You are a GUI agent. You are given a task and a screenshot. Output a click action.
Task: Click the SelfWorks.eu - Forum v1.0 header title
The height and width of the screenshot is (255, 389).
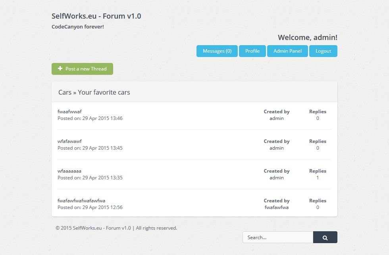click(x=96, y=16)
